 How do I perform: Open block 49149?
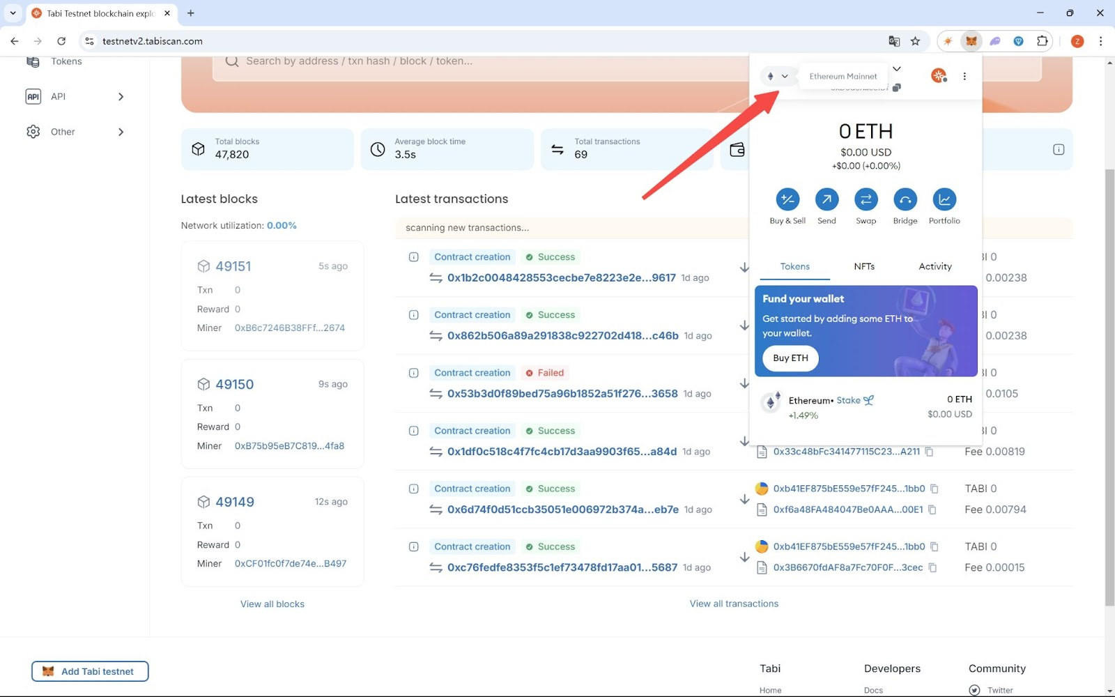coord(235,502)
